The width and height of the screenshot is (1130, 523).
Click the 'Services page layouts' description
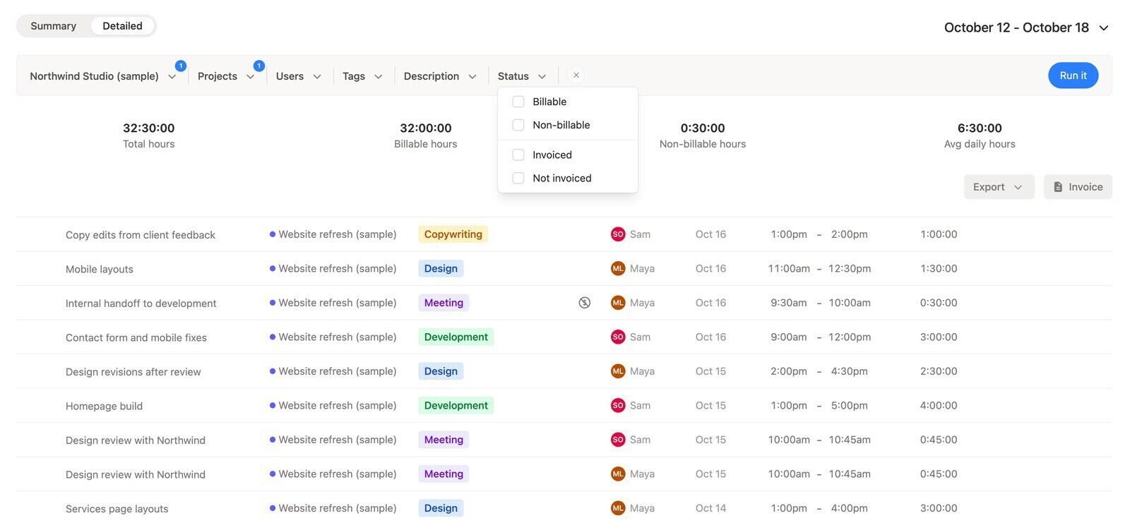click(x=117, y=509)
